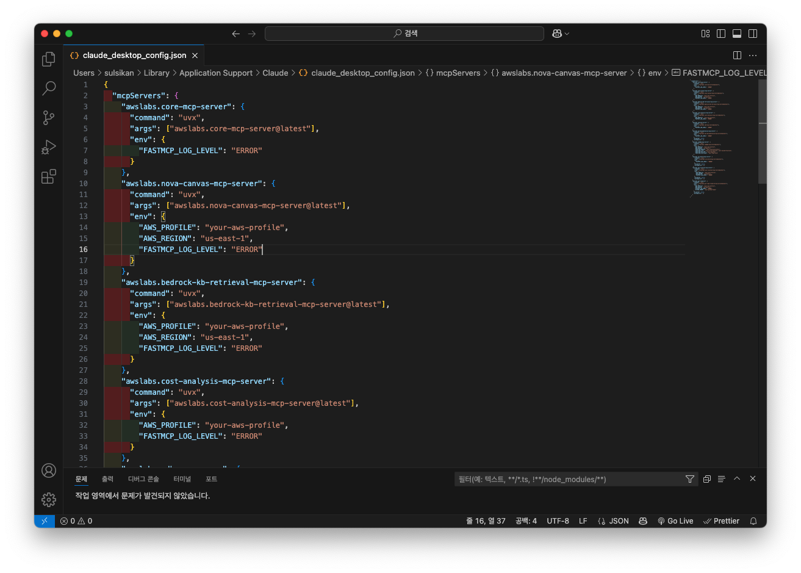Open the Source Control view

(49, 117)
